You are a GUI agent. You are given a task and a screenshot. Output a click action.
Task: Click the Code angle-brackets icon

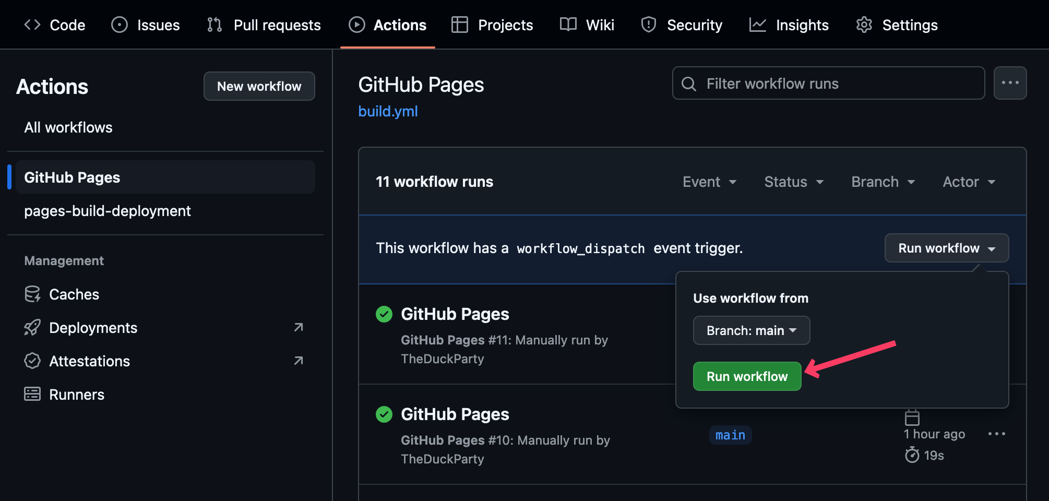pos(32,25)
